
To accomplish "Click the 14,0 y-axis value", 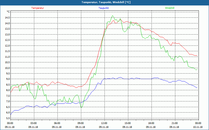I will tap(8, 23).
